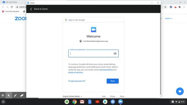Open the notification indicator in system tray
Image resolution: width=187 pixels, height=105 pixels.
[x=173, y=102]
